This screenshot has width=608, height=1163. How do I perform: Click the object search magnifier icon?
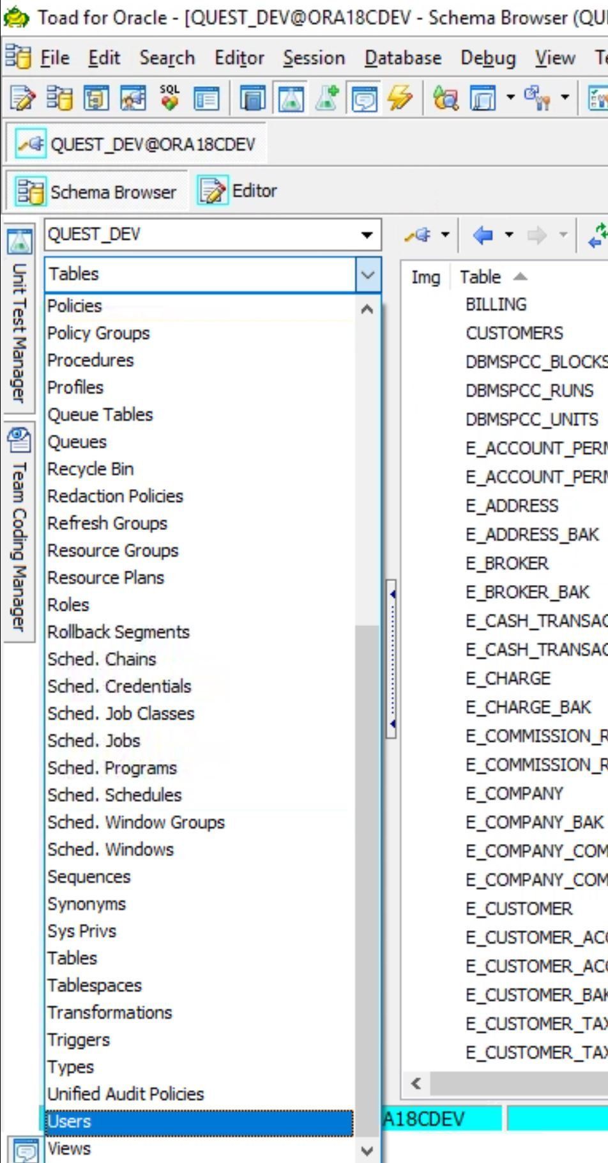coord(445,98)
